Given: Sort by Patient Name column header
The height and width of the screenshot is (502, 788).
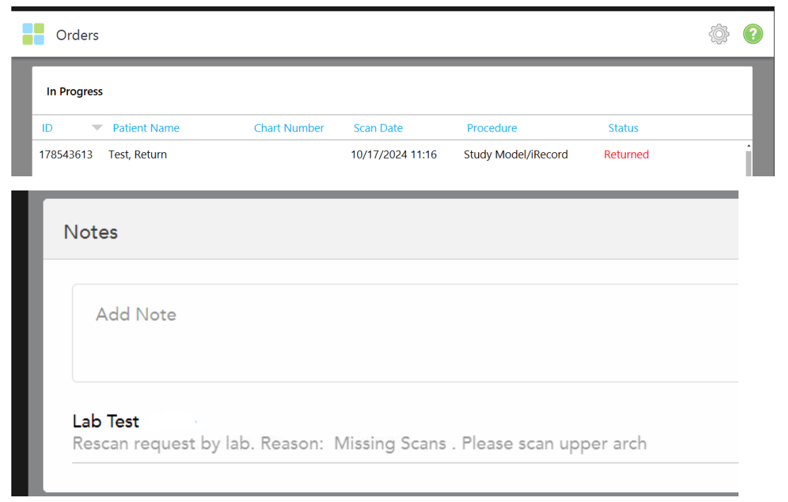Looking at the screenshot, I should pyautogui.click(x=146, y=128).
